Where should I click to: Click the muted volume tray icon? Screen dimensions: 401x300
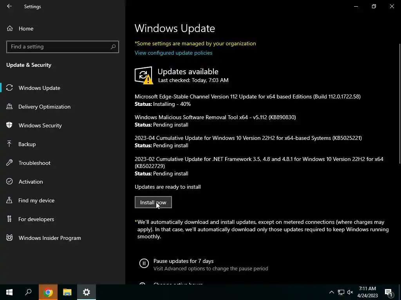pyautogui.click(x=350, y=292)
